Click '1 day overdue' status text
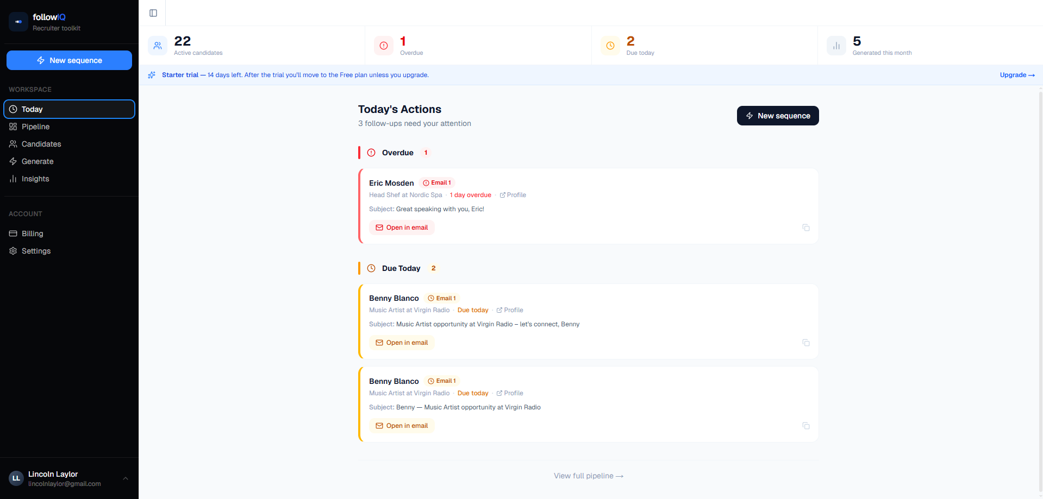Viewport: 1043px width, 499px height. [x=470, y=195]
